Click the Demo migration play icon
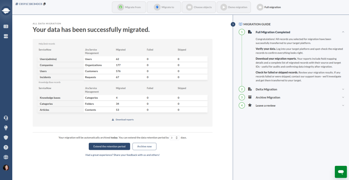This screenshot has height=180, width=349. (x=224, y=7)
